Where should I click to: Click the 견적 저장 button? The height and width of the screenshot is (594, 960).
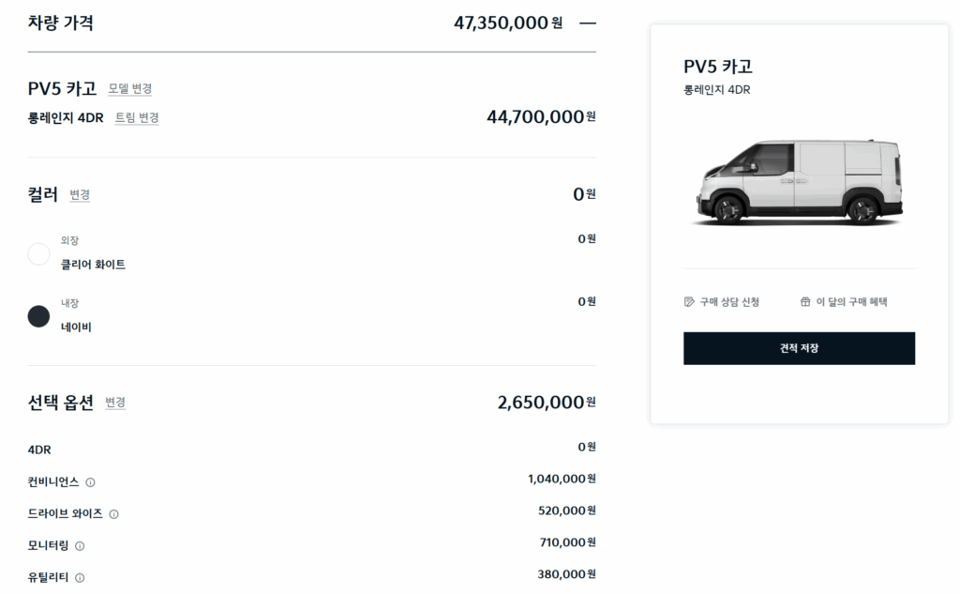coord(799,348)
